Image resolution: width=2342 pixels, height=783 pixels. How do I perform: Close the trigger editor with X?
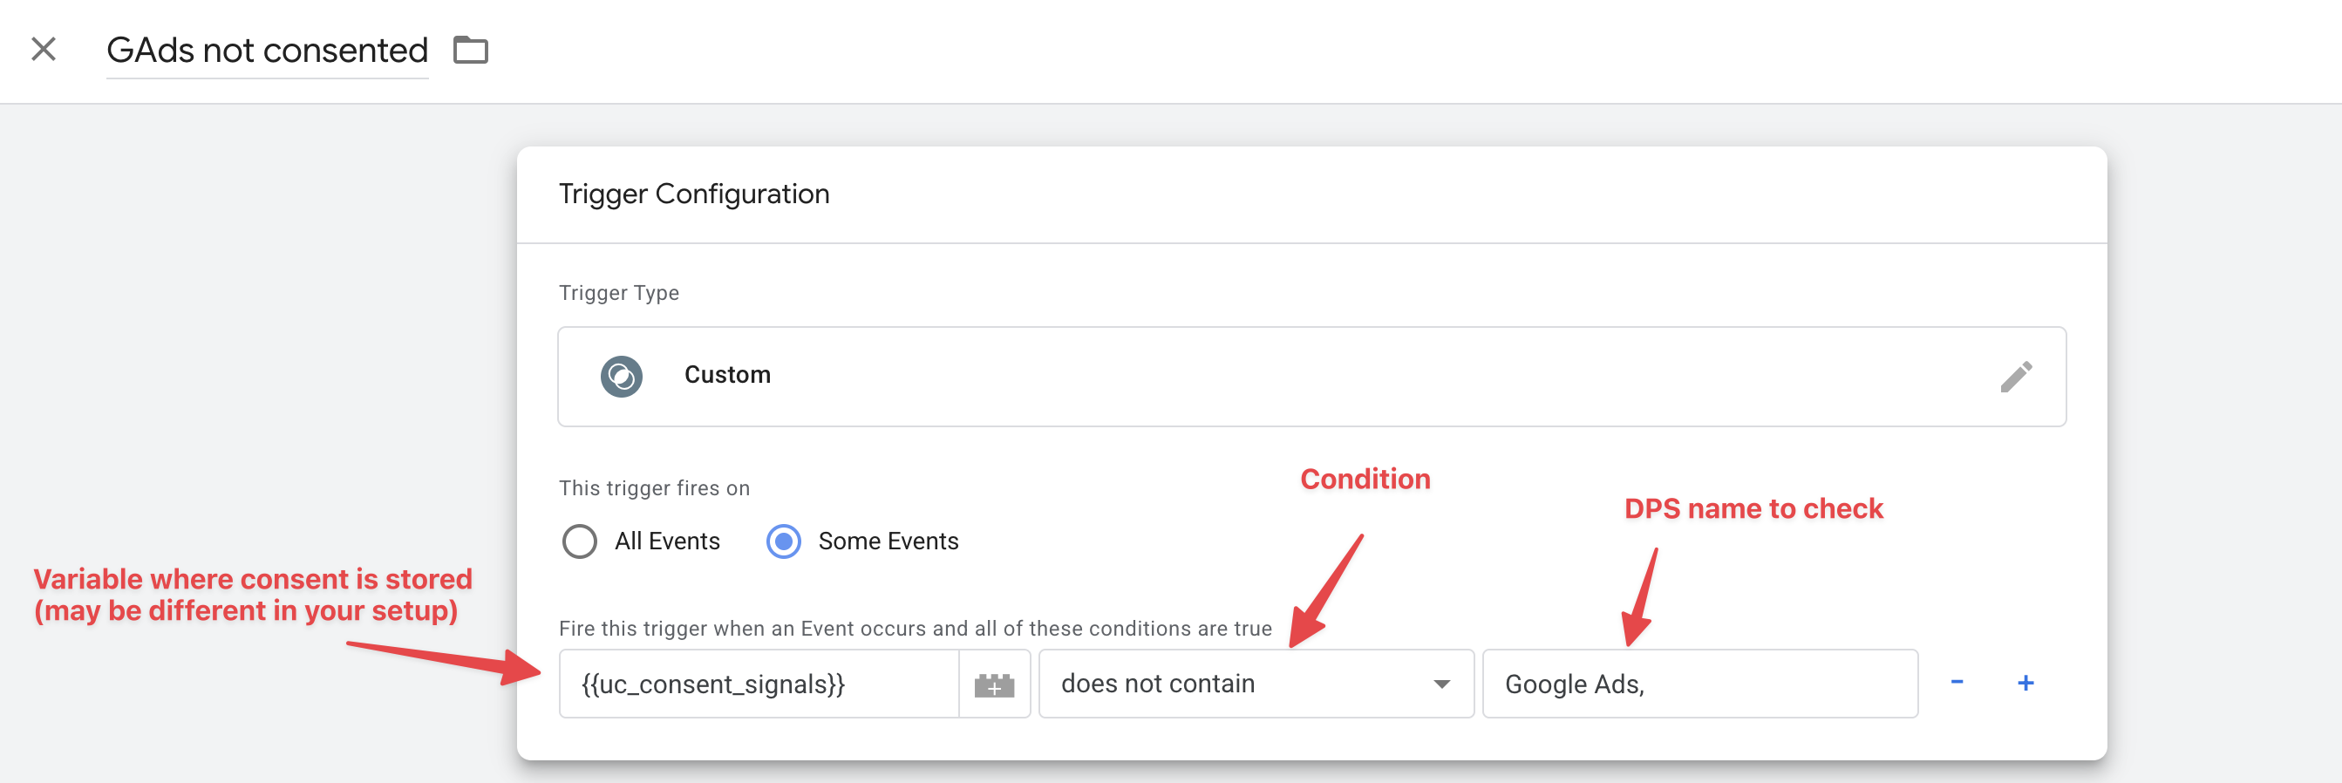tap(44, 49)
